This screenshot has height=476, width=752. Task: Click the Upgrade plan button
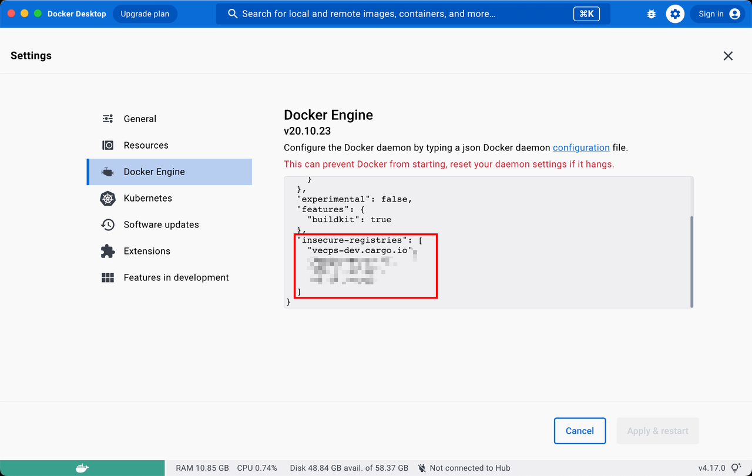pyautogui.click(x=145, y=14)
